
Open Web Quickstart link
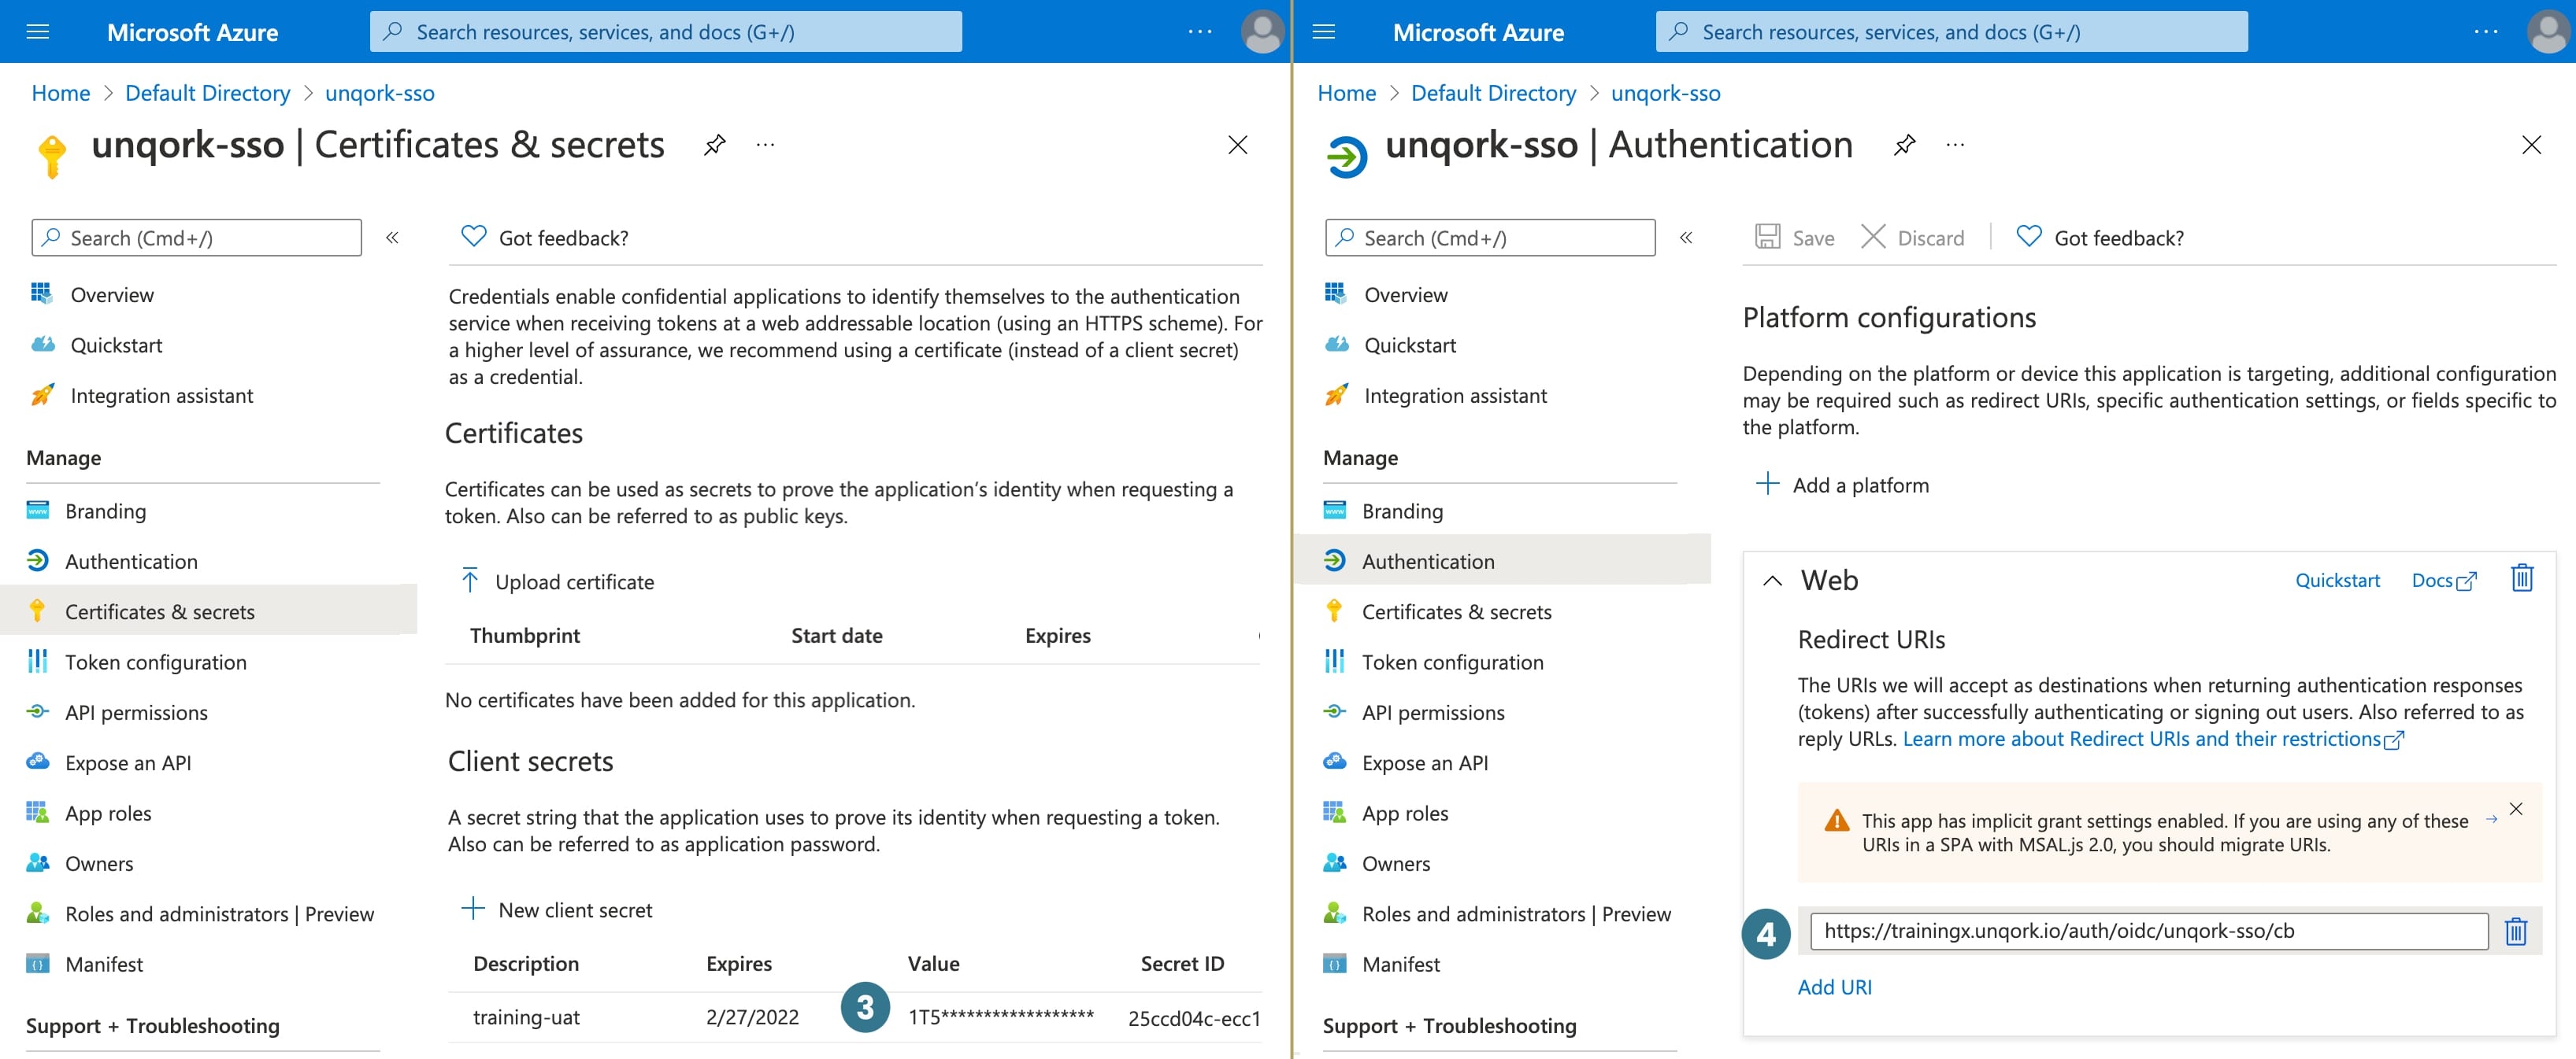[x=2337, y=581]
